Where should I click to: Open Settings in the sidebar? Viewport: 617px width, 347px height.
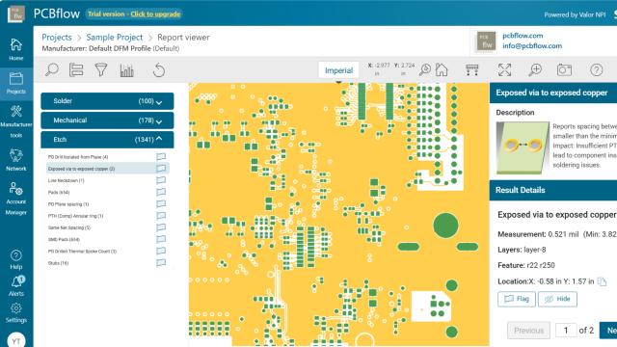pyautogui.click(x=16, y=313)
